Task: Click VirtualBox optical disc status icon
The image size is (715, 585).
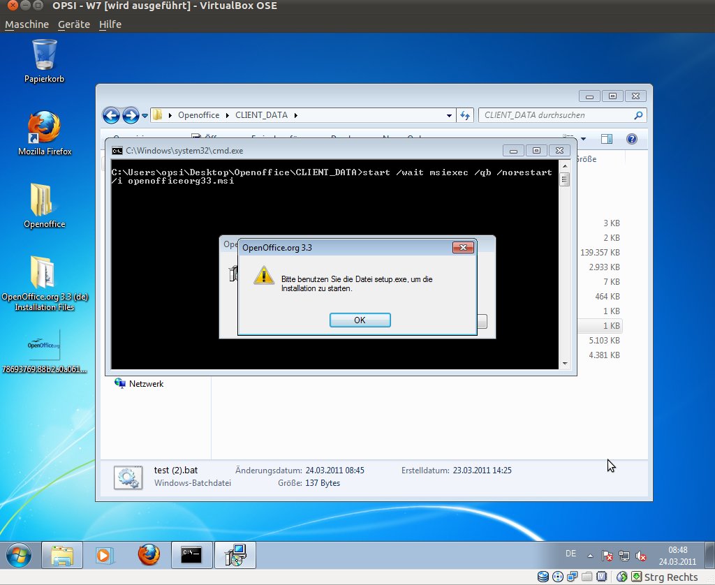Action: point(557,577)
